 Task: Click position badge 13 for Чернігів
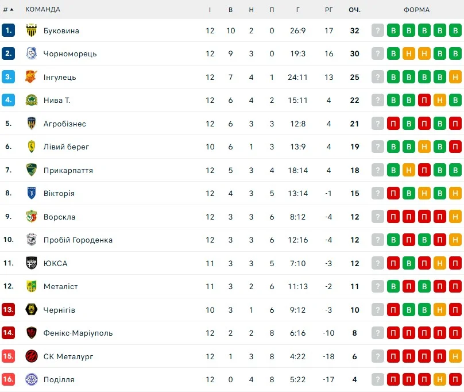[8, 310]
